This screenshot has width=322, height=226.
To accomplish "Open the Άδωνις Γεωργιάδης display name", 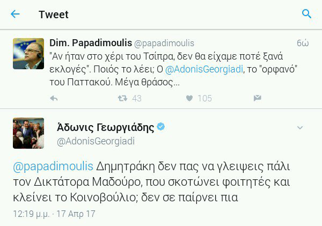I will pos(105,127).
